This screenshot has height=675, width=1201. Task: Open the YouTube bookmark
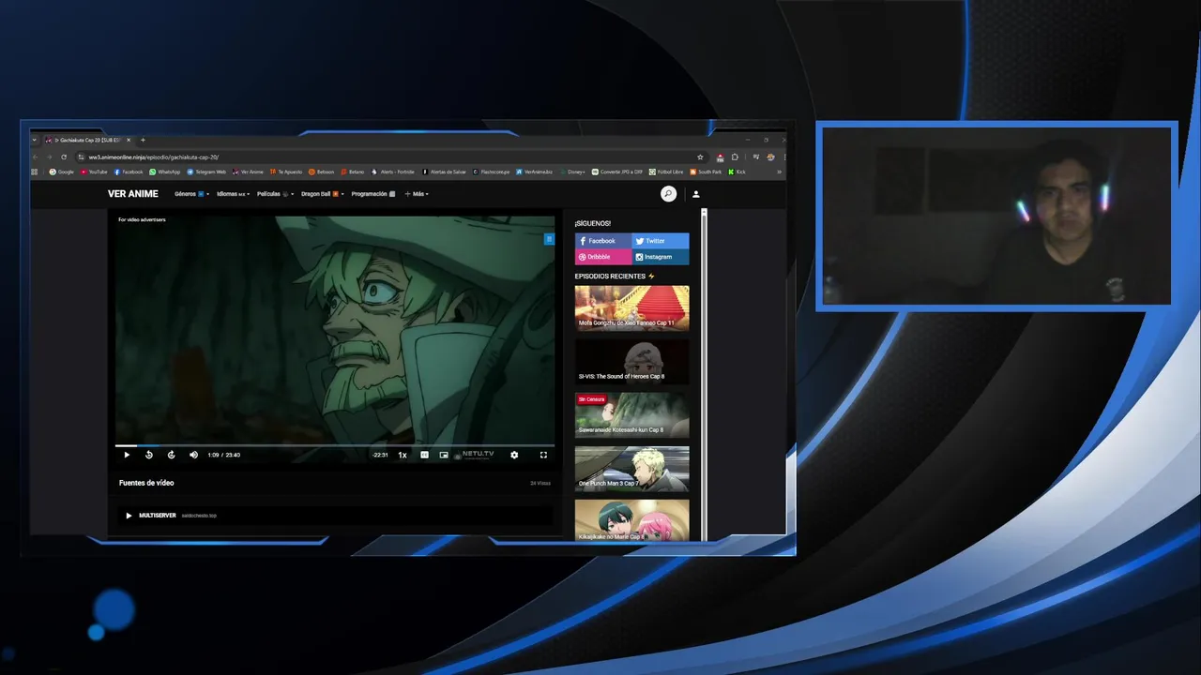[95, 172]
